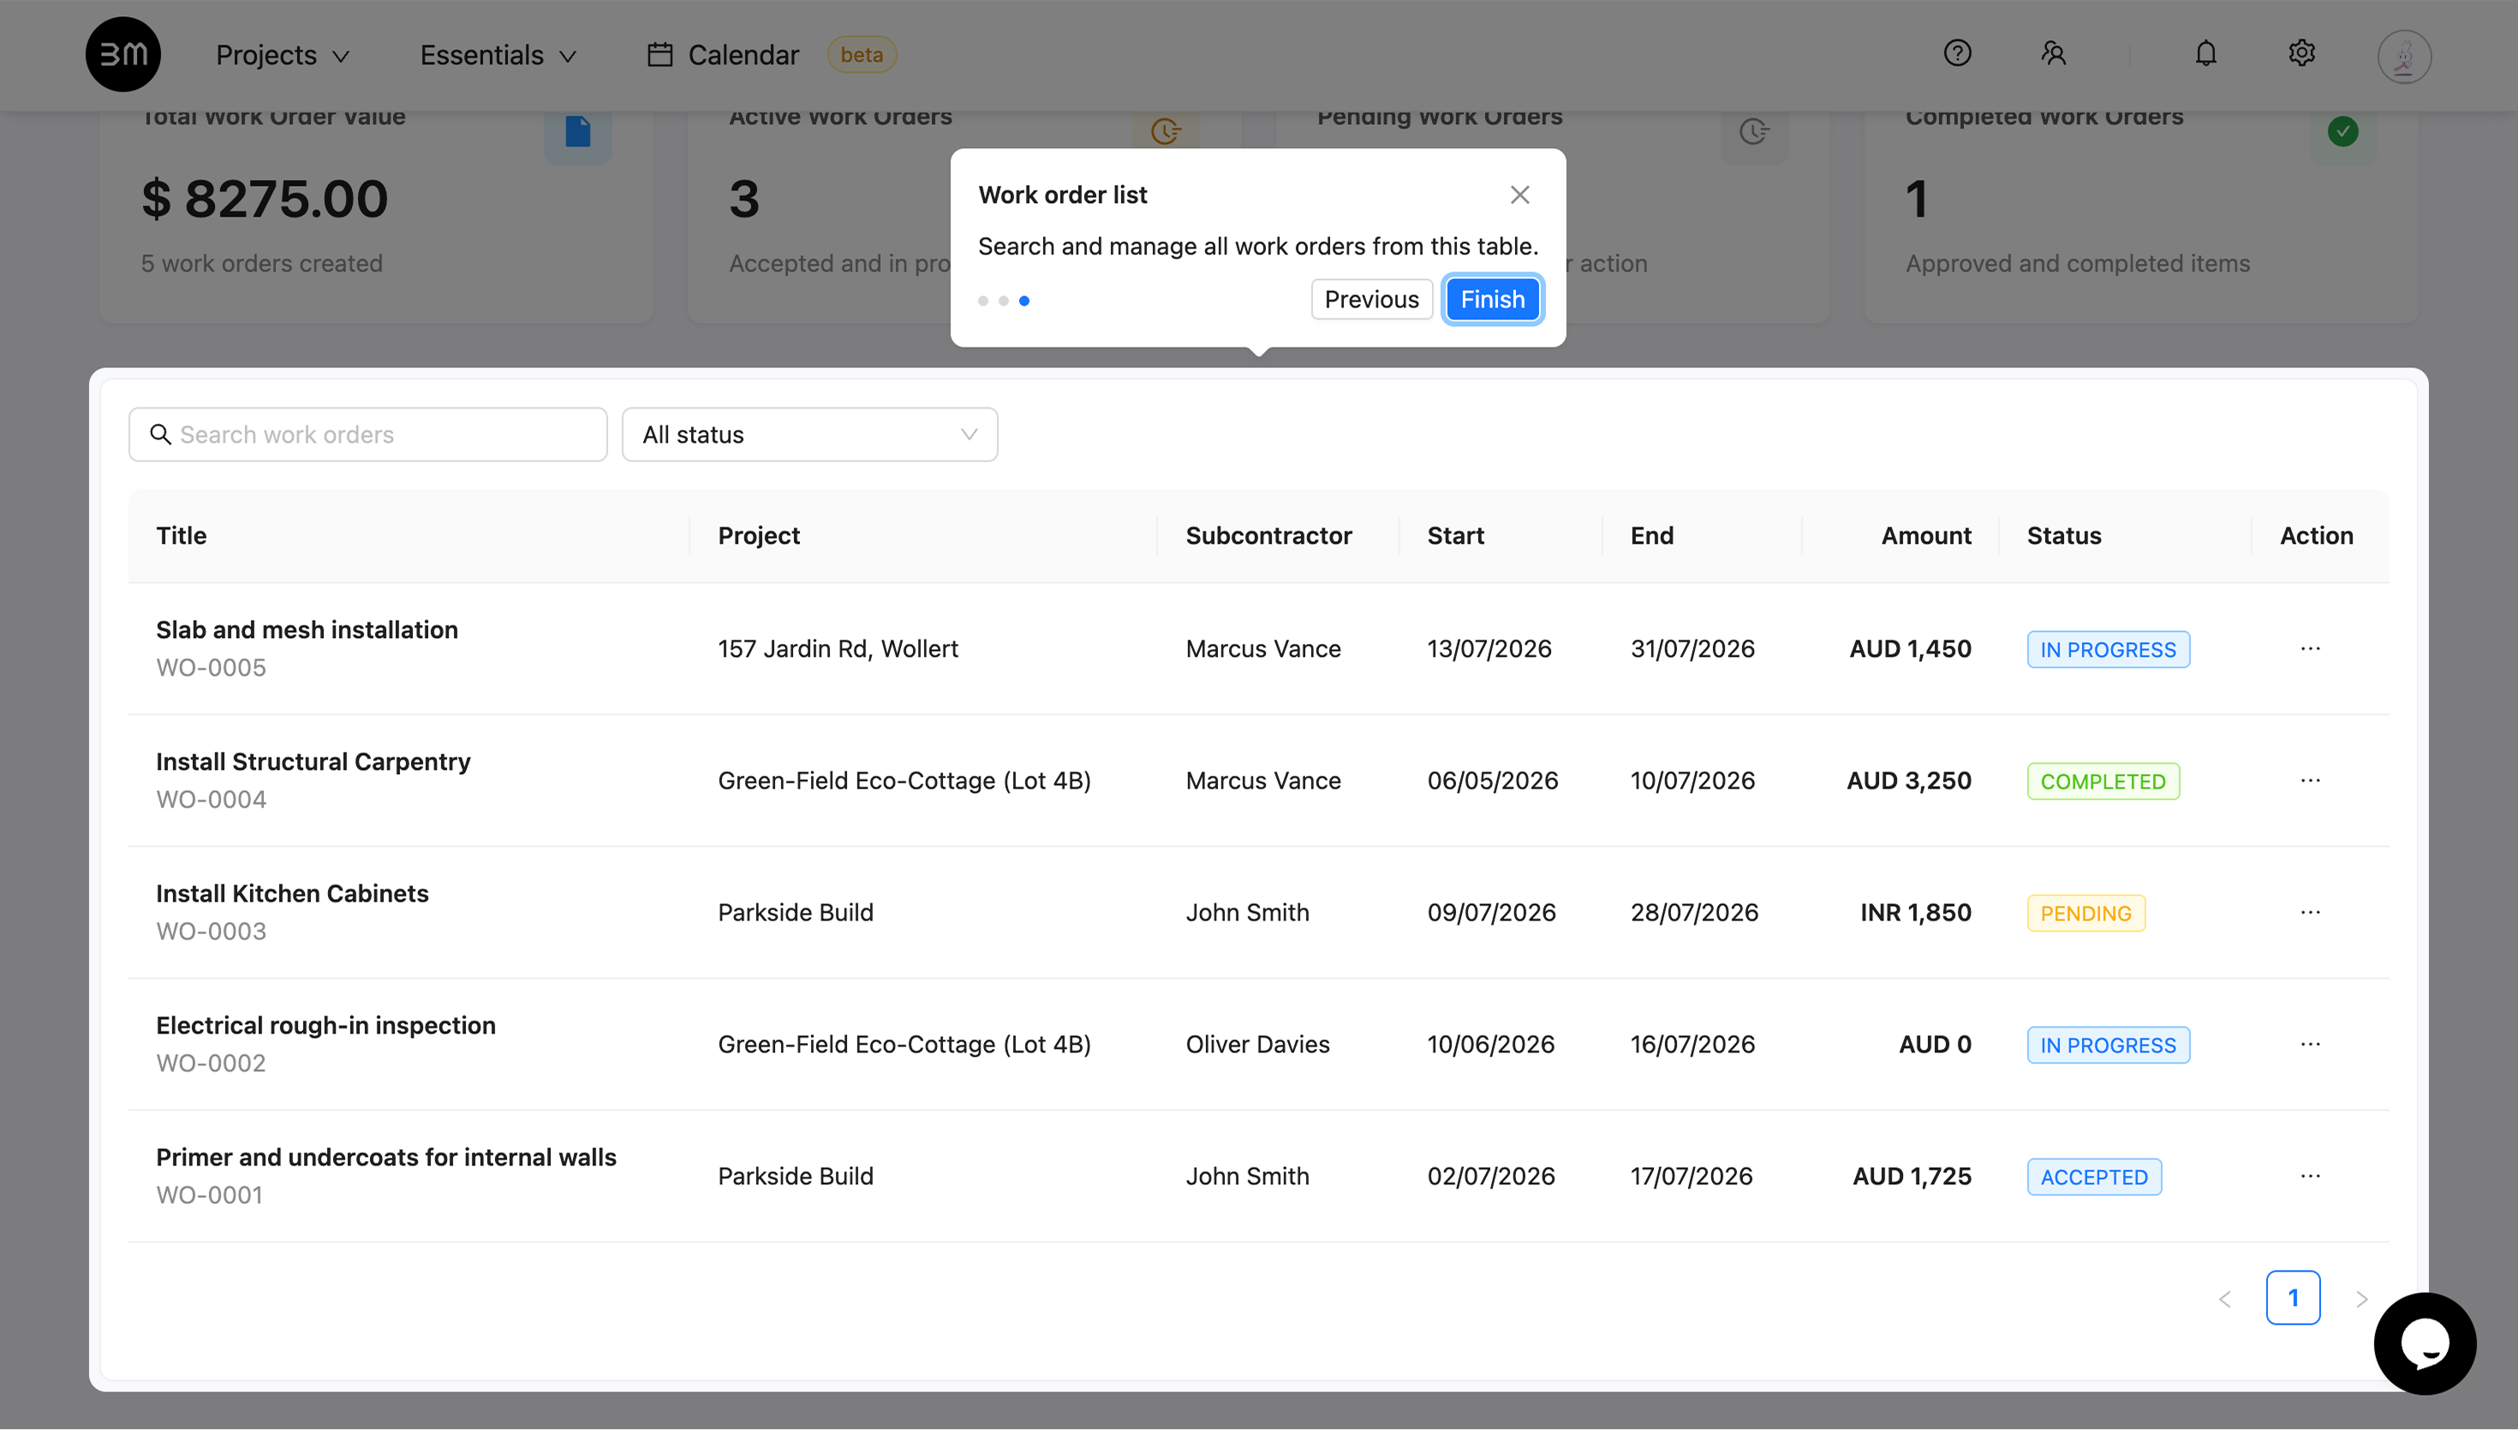Go to previous page arrow
The width and height of the screenshot is (2518, 1430).
tap(2225, 1298)
